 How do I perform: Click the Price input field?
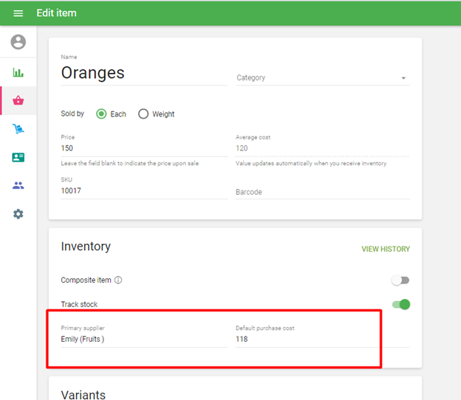click(143, 148)
